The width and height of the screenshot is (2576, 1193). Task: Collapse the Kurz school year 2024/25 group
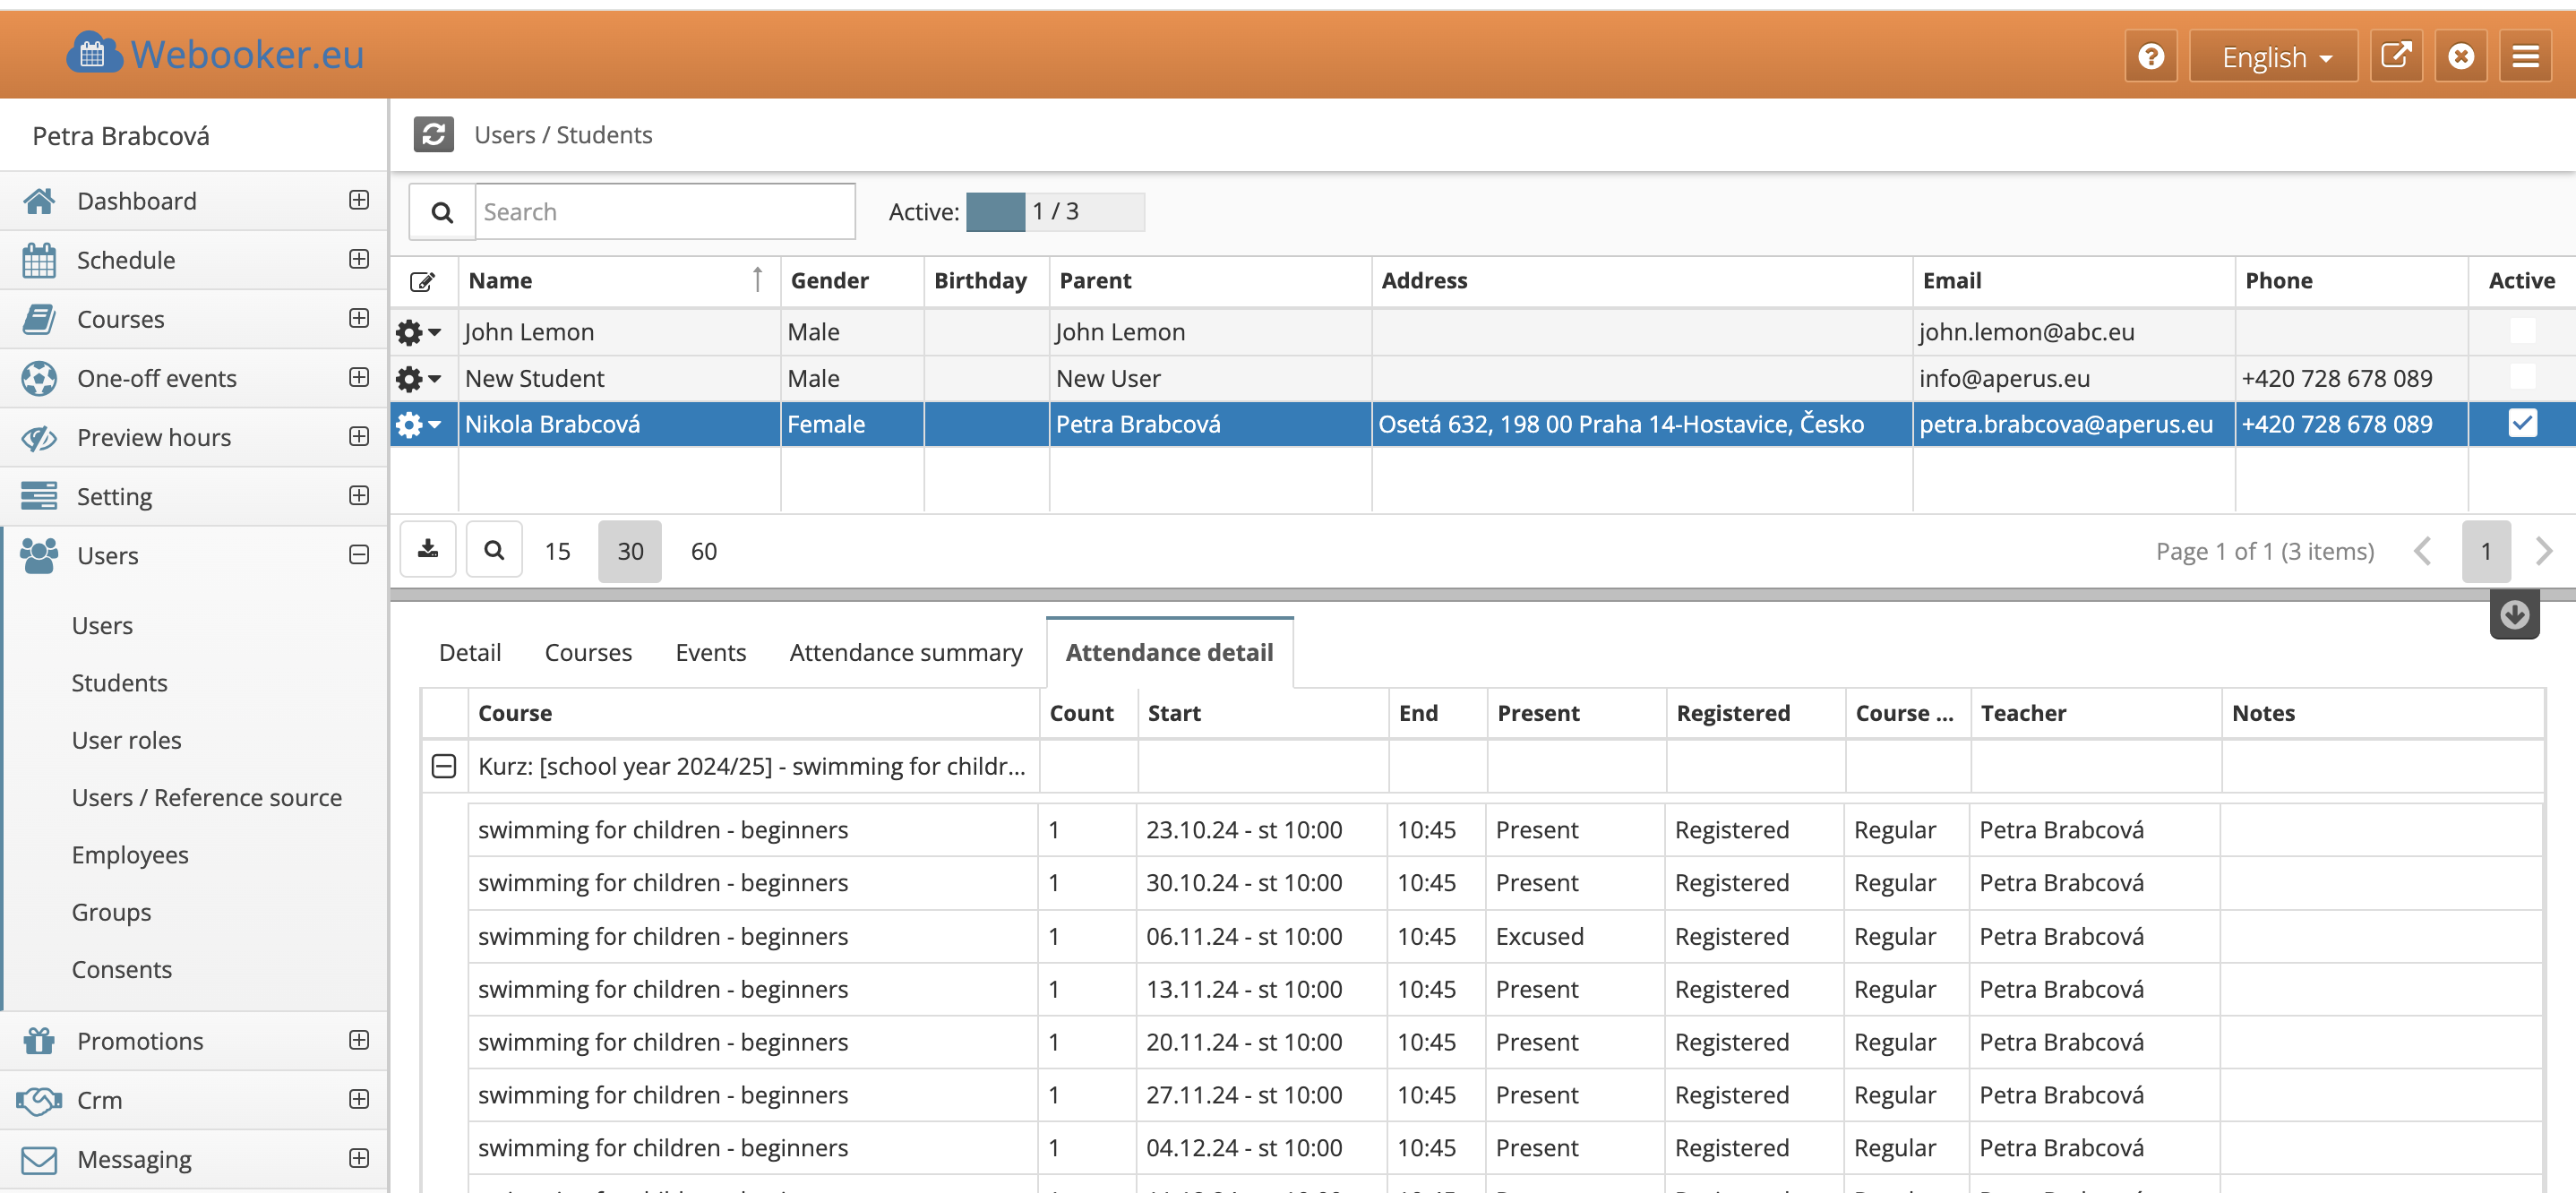click(x=444, y=766)
